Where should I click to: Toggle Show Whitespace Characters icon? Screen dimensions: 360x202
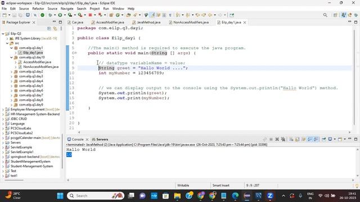[x=170, y=15]
